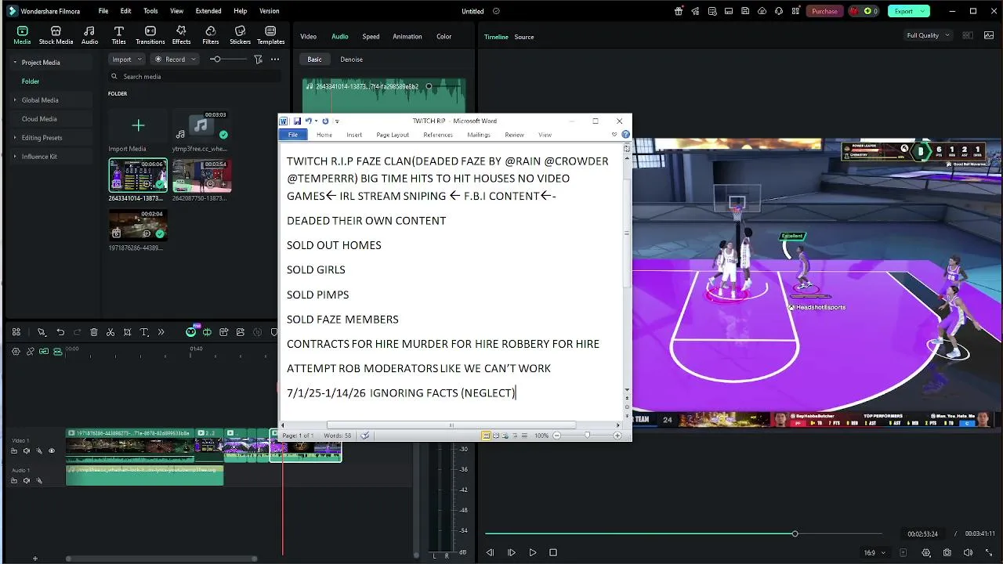1003x564 pixels.
Task: Click the Word zoom slider
Action: tap(587, 436)
